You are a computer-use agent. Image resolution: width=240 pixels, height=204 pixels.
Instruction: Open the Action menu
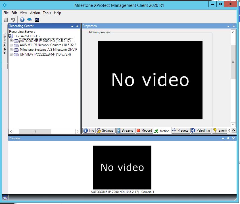pos(35,13)
